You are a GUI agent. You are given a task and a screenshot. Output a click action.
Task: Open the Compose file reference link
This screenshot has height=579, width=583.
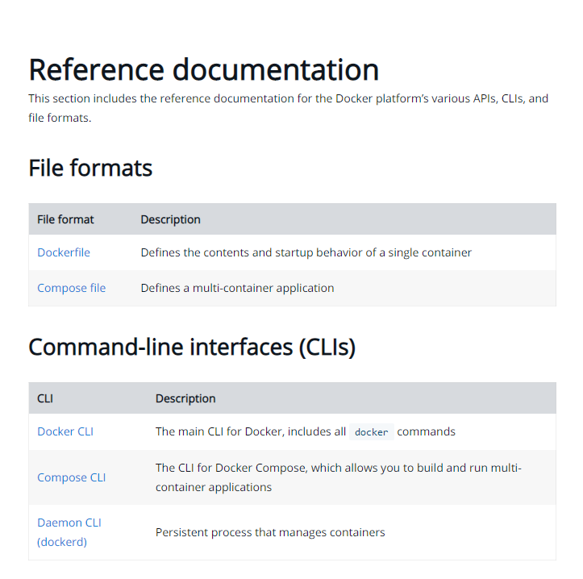[71, 288]
